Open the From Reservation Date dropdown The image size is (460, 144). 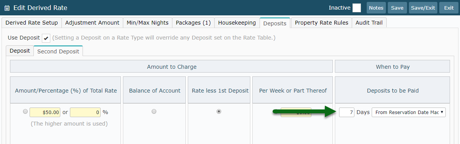click(409, 113)
